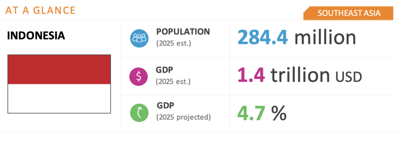Image resolution: width=401 pixels, height=143 pixels.
Task: Click the AT A GLANCE heading
Action: 40,10
